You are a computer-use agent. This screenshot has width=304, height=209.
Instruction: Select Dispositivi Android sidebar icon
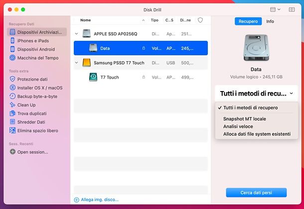click(12, 49)
